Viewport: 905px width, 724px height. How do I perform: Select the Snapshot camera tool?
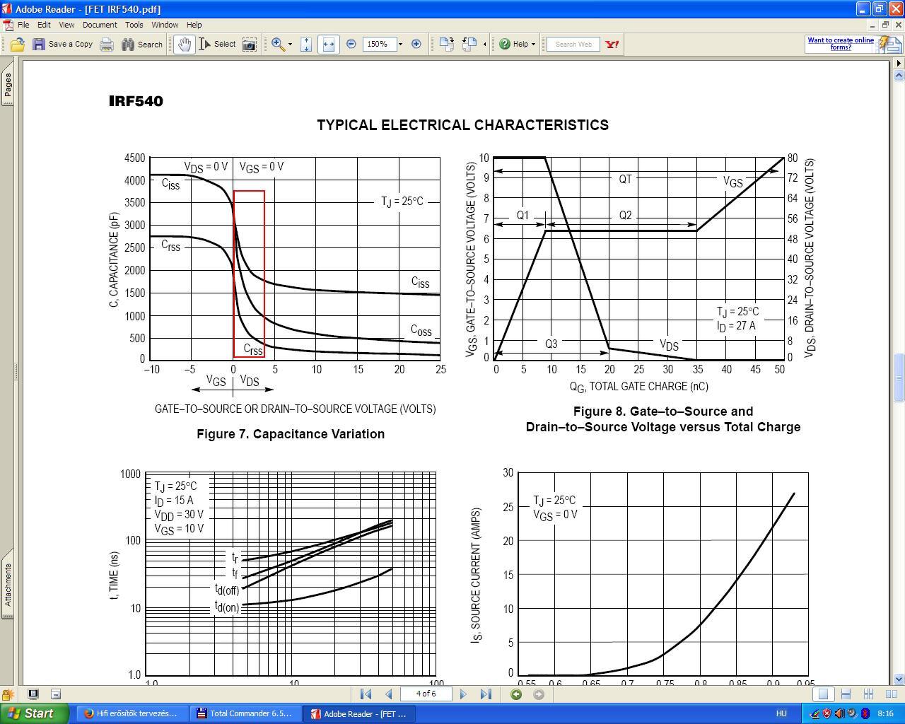tap(250, 44)
